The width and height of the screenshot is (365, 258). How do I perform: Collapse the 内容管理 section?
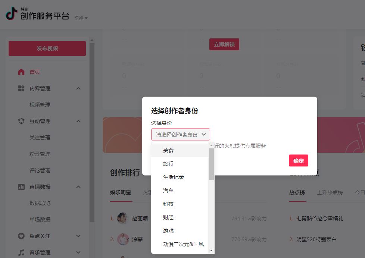(78, 88)
